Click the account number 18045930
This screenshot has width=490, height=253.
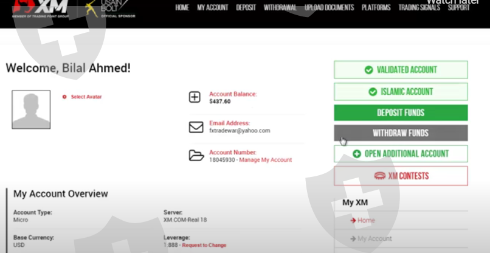(x=222, y=160)
